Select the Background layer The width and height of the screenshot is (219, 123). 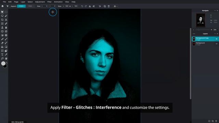[x=205, y=44]
